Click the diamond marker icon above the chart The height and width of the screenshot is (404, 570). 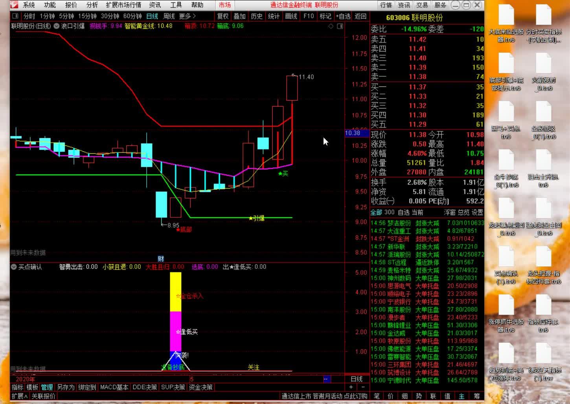pos(331,26)
